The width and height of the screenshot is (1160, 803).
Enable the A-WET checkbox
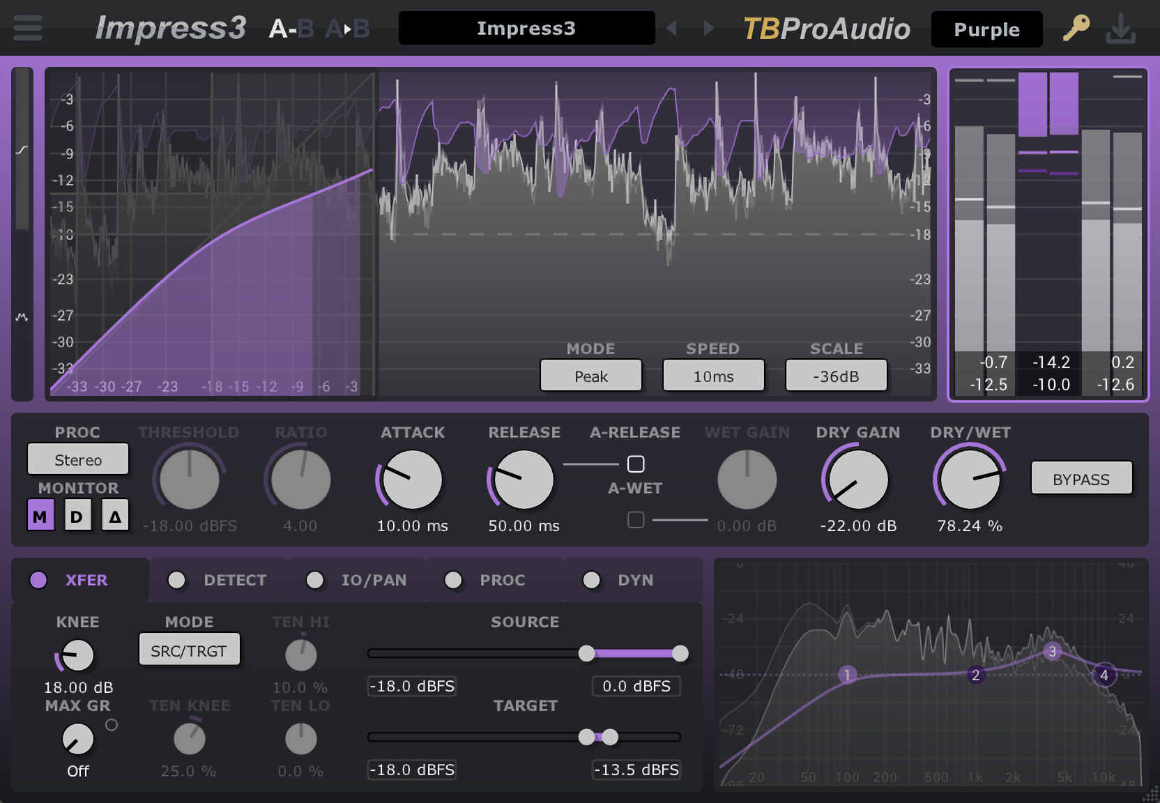pyautogui.click(x=636, y=519)
